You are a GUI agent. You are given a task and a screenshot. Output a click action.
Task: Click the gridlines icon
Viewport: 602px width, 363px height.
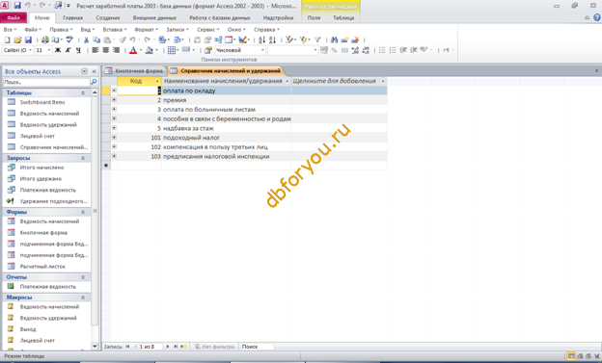pos(172,50)
